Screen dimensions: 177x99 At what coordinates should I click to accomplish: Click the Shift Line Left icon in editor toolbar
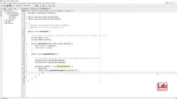(59, 11)
